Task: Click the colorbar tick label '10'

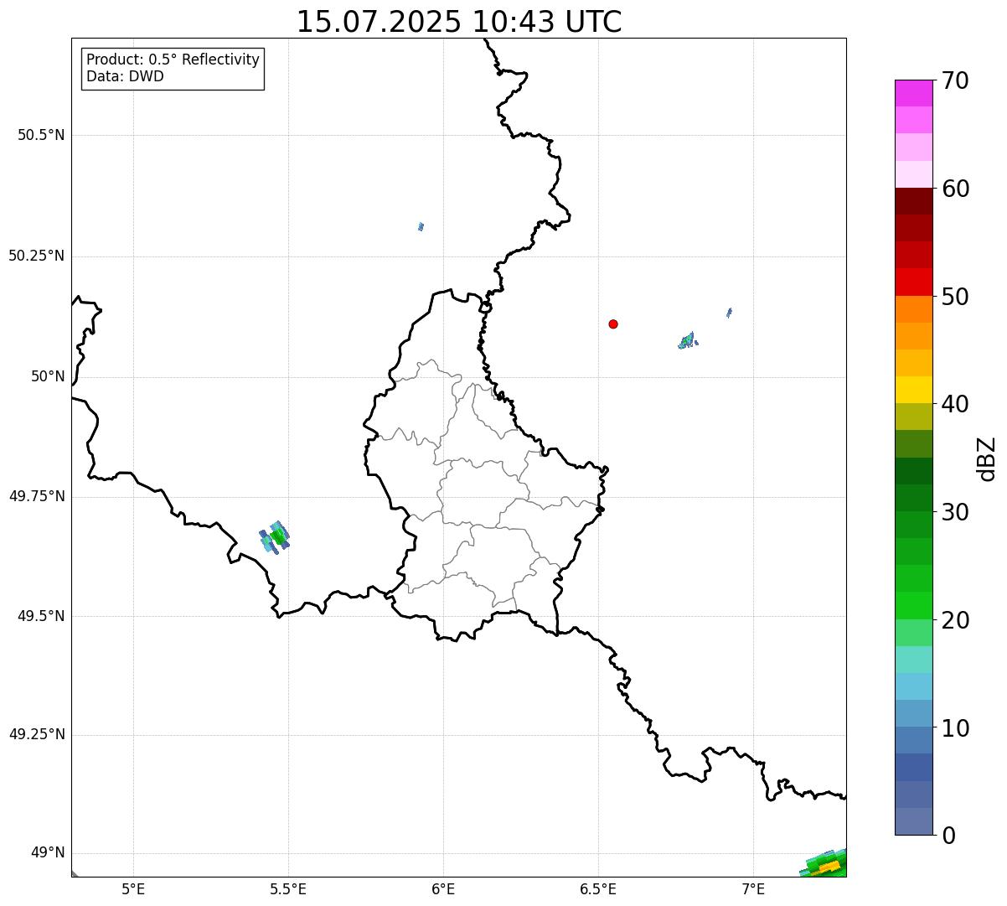Action: (x=955, y=728)
